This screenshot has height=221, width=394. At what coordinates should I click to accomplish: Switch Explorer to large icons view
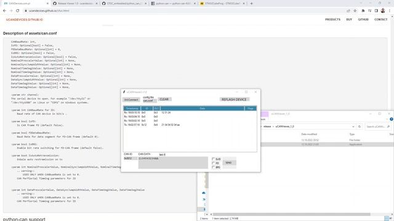(x=391, y=219)
